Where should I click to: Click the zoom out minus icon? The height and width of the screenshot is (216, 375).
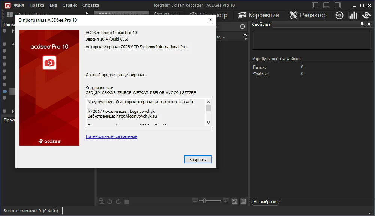(195, 201)
